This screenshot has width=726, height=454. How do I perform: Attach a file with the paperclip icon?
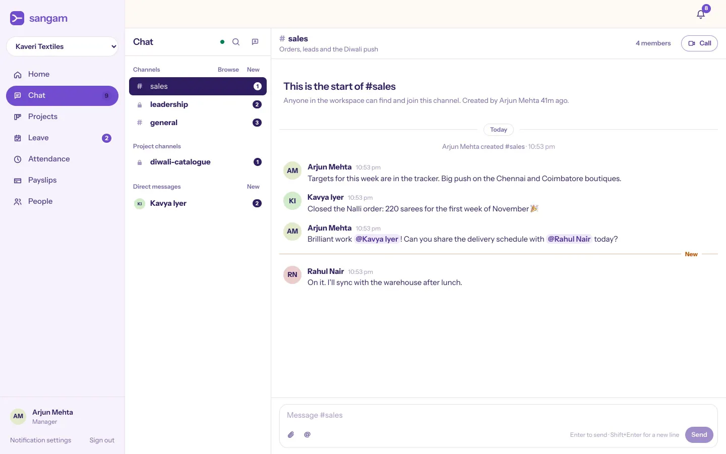(291, 435)
